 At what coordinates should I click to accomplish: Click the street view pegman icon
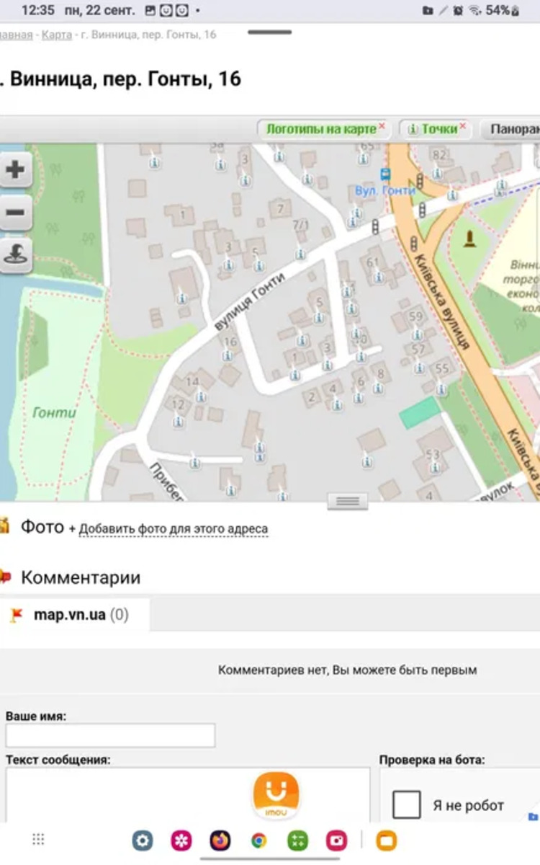15,255
